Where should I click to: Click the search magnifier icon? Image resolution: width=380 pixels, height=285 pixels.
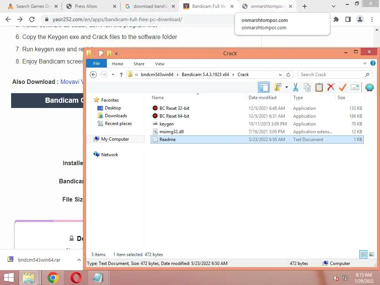point(367,75)
